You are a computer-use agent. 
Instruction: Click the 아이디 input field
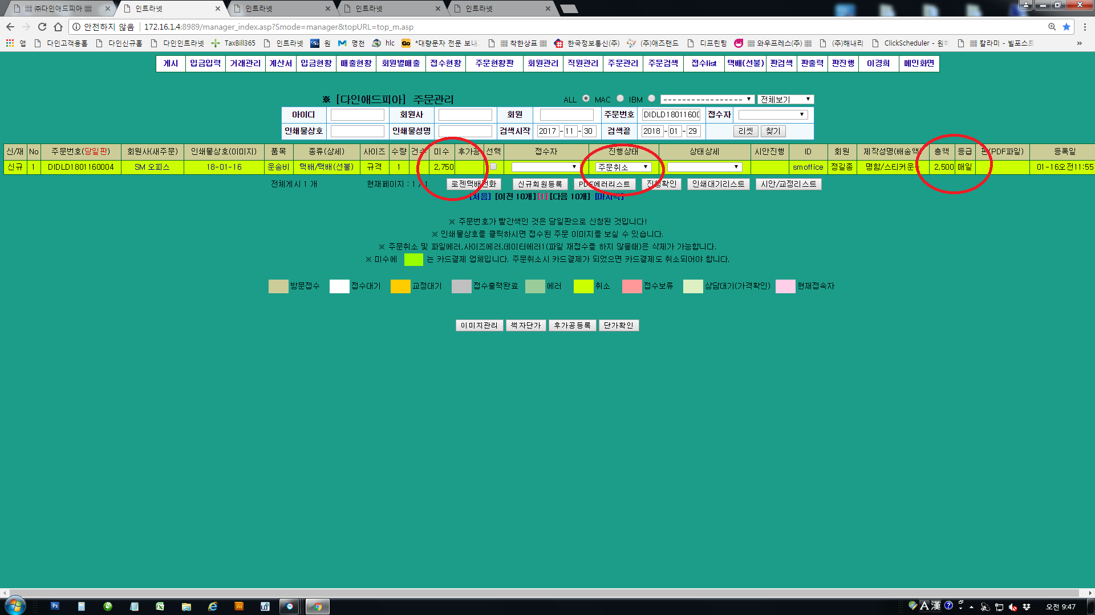pos(357,115)
